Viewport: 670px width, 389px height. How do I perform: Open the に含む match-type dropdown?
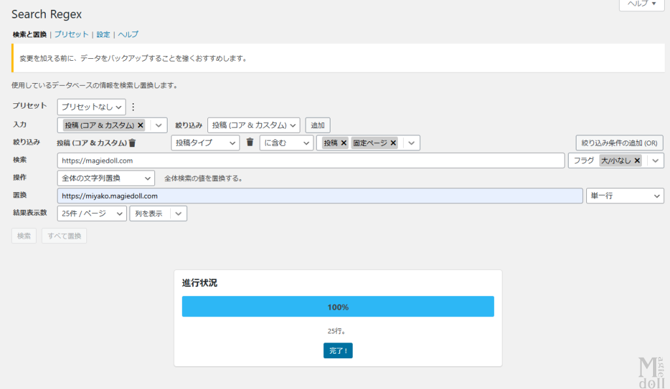(x=287, y=143)
